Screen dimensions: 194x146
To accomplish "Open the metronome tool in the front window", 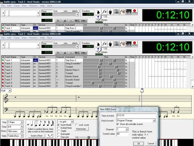I will coord(98,44).
